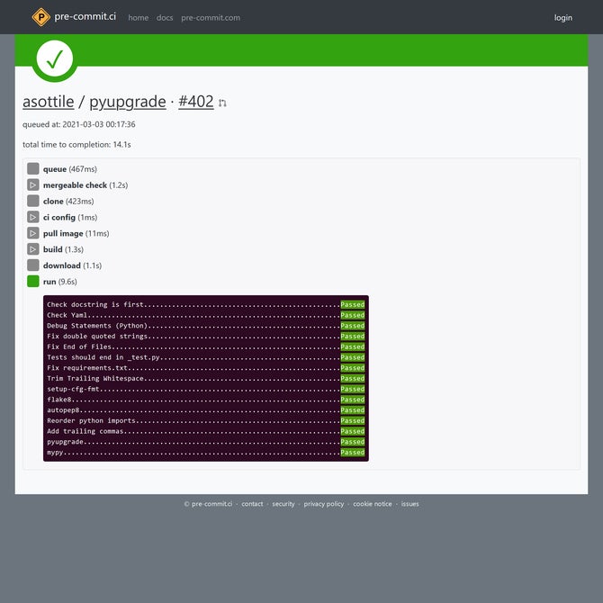
Task: Click the login link
Action: tap(563, 18)
